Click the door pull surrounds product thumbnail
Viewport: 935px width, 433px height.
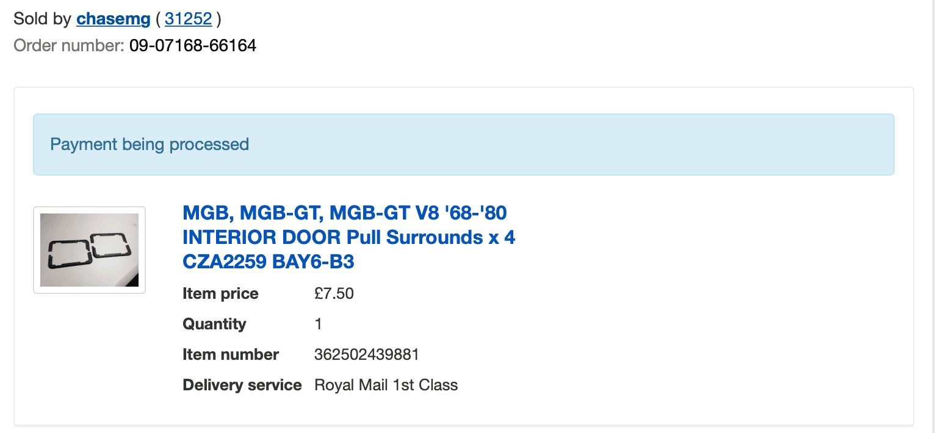pos(89,250)
